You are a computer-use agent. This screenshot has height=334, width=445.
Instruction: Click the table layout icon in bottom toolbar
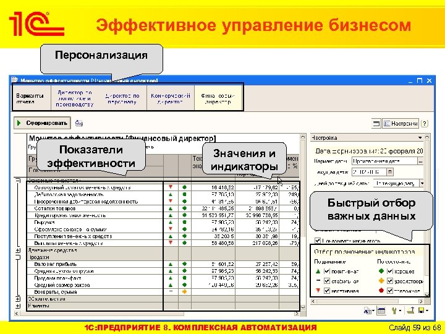point(381,310)
